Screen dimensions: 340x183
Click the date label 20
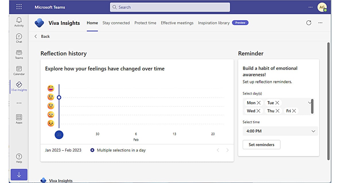[213, 134]
